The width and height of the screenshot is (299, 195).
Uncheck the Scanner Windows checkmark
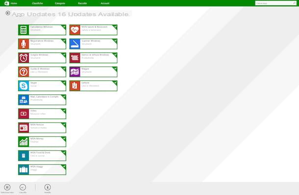(x=115, y=40)
